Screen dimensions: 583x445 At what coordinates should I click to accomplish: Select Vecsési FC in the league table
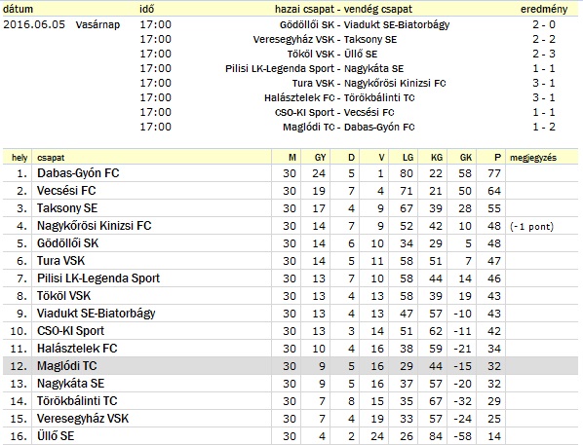pyautogui.click(x=66, y=191)
